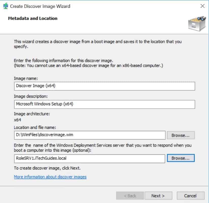This screenshot has height=203, width=209.
Task: Click the 'Create Discover Image Wizard' title text
Action: (x=40, y=6)
